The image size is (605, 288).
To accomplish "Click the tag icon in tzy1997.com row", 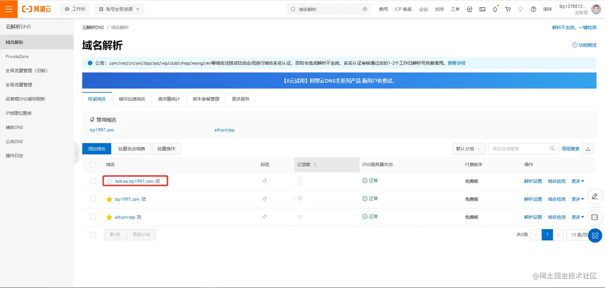I will coord(264,199).
